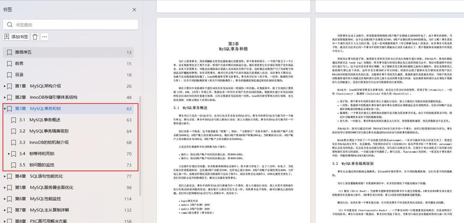Click the bookmark icon beside 第8章
This screenshot has width=464, height=223.
(x=9, y=221)
